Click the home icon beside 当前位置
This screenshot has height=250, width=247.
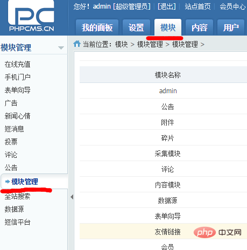click(x=77, y=44)
